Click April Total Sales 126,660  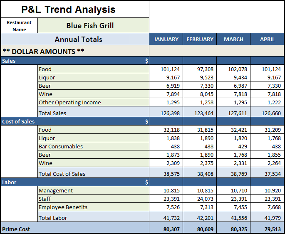(267, 112)
